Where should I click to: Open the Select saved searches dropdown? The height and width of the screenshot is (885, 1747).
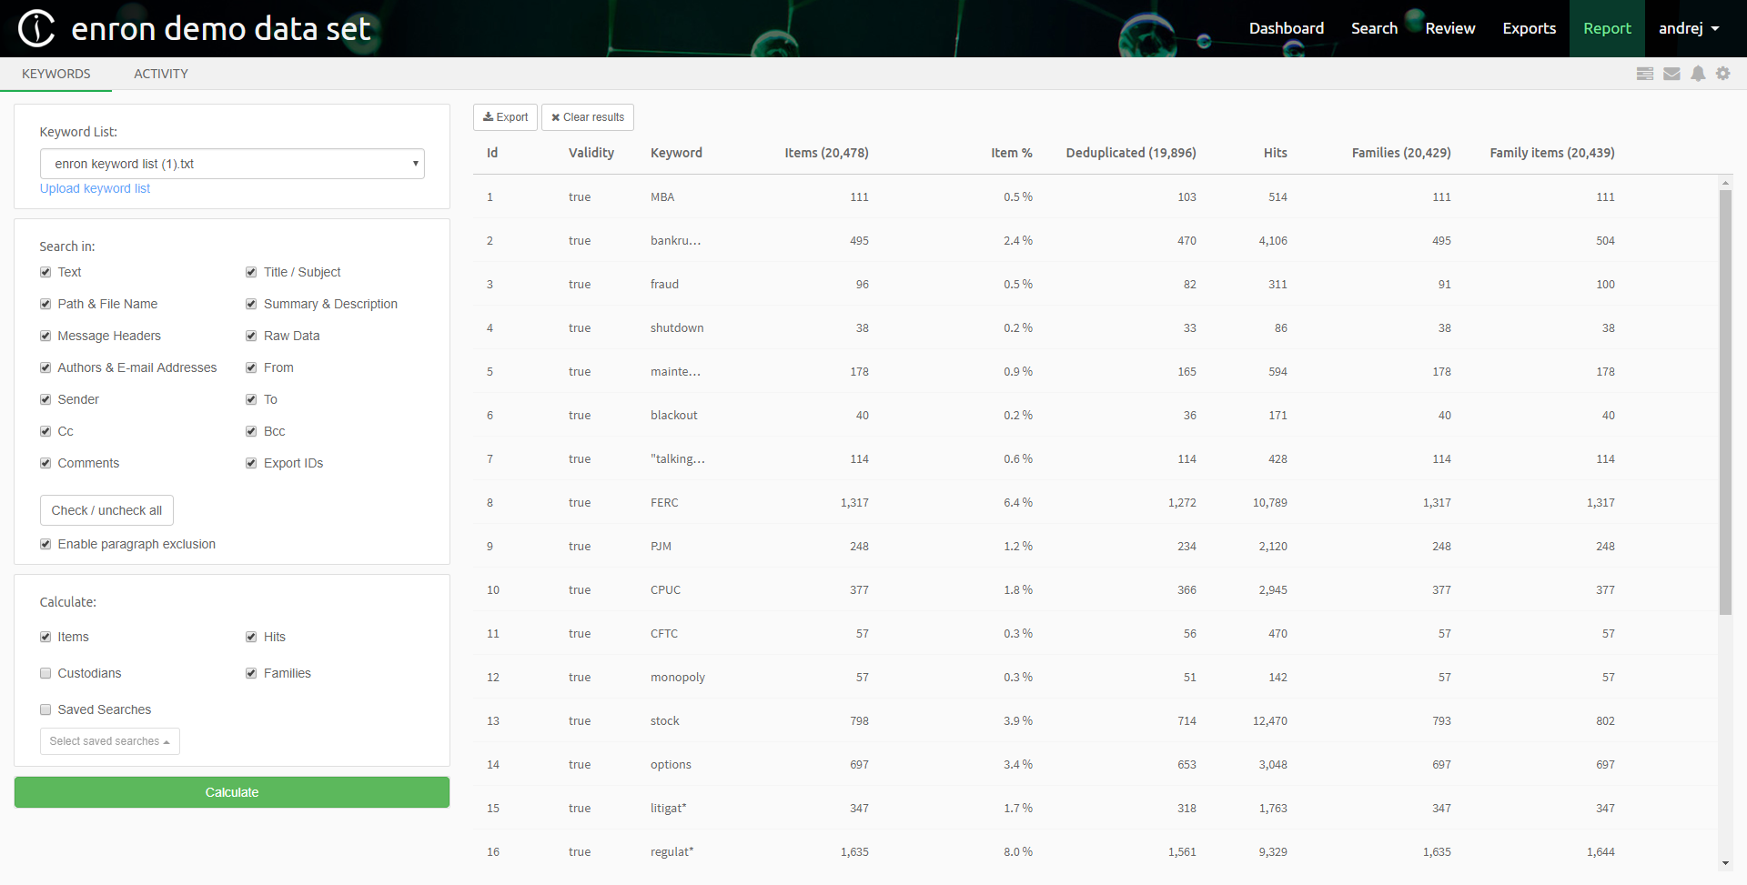click(x=109, y=740)
